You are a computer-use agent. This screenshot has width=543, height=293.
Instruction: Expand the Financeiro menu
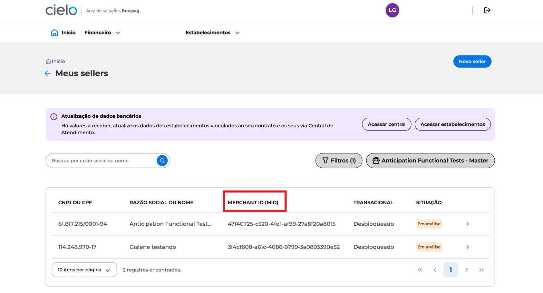(102, 32)
